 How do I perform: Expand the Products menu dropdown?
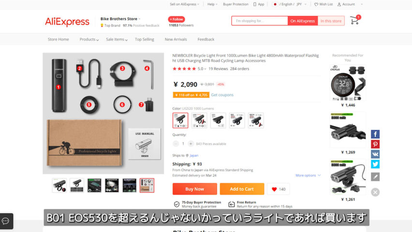(89, 40)
